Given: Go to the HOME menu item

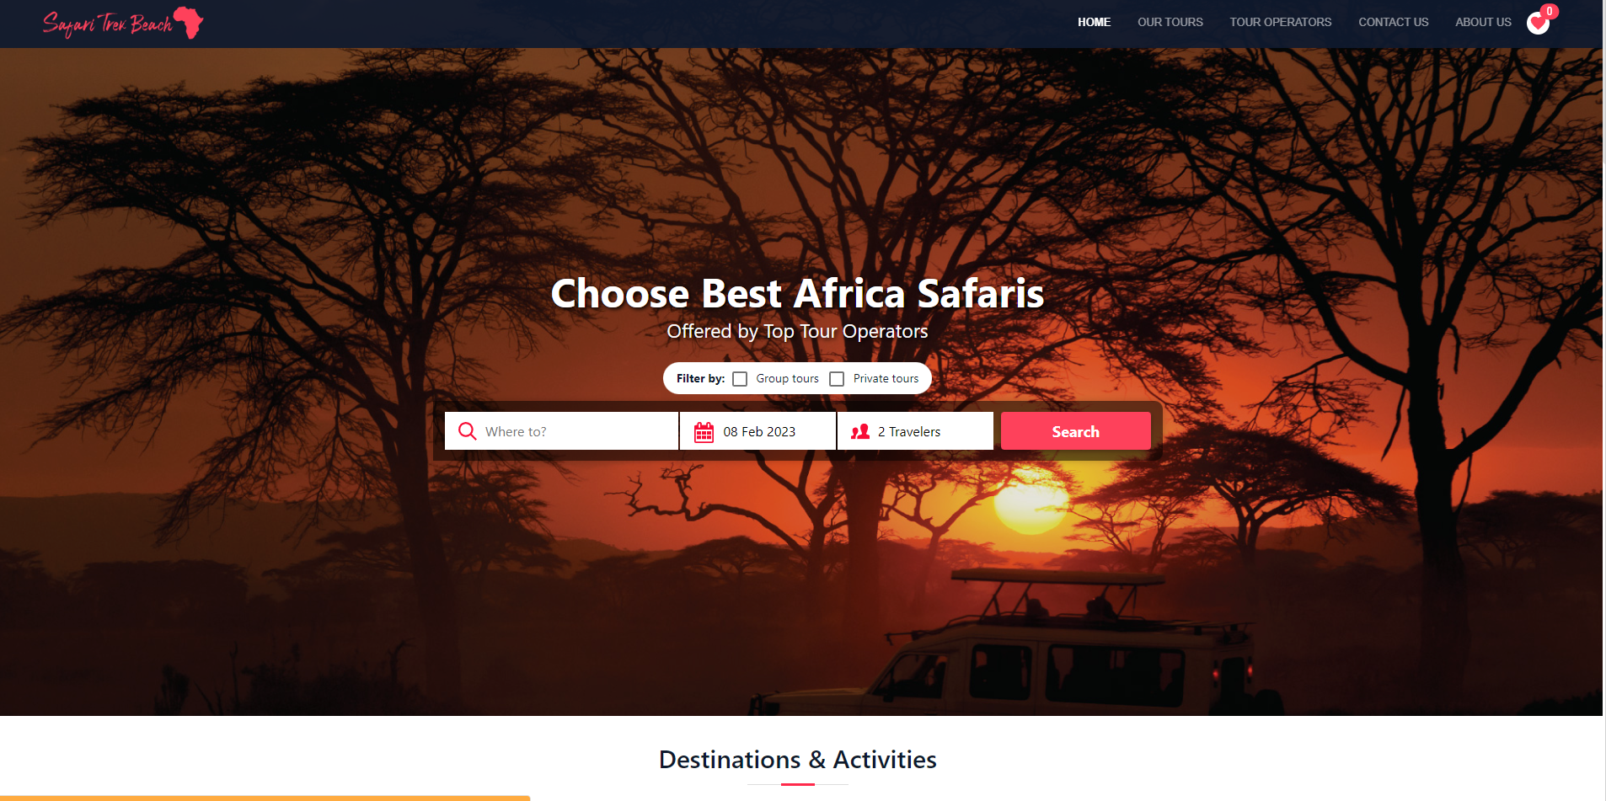Looking at the screenshot, I should coord(1094,22).
